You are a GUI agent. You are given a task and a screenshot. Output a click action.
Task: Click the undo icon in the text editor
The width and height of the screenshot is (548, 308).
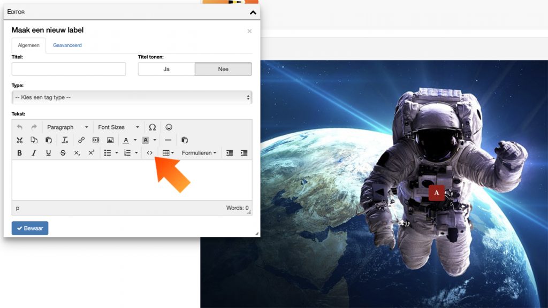coord(20,127)
